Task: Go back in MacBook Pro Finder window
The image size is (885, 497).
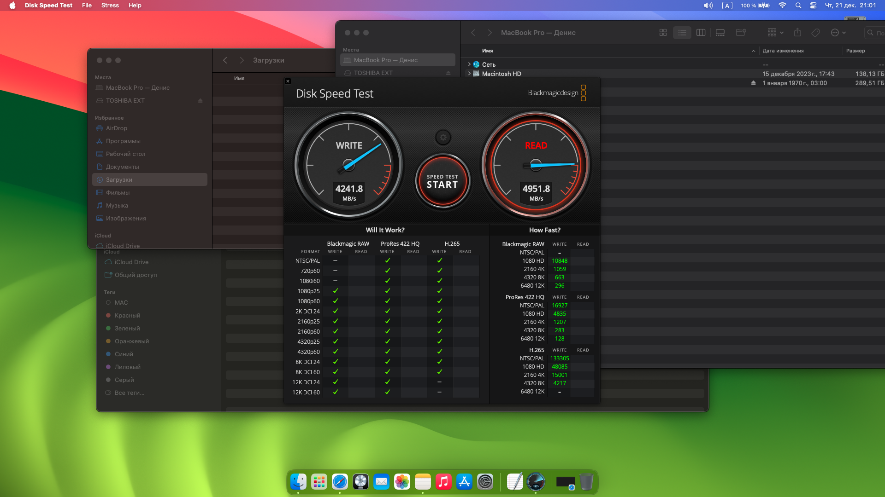Action: (473, 33)
